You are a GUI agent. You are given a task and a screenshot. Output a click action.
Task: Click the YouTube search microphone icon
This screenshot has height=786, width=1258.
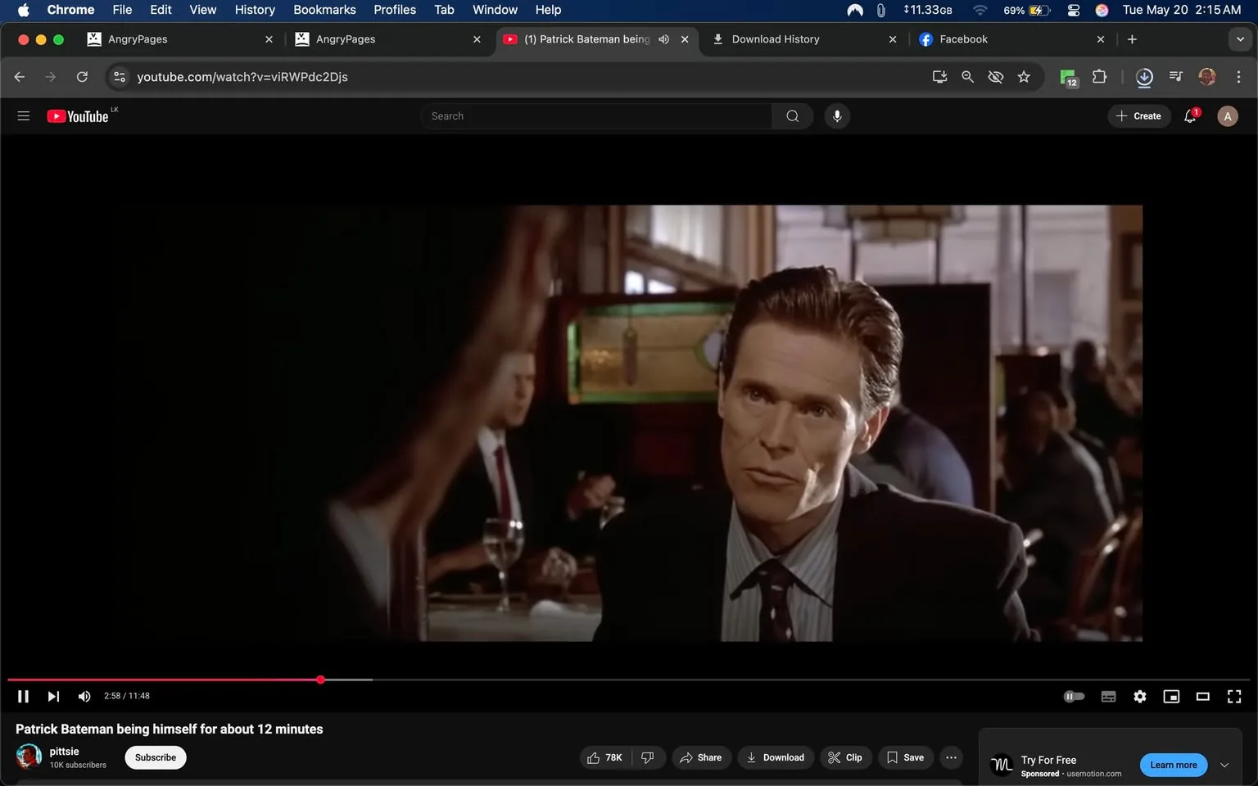(836, 115)
